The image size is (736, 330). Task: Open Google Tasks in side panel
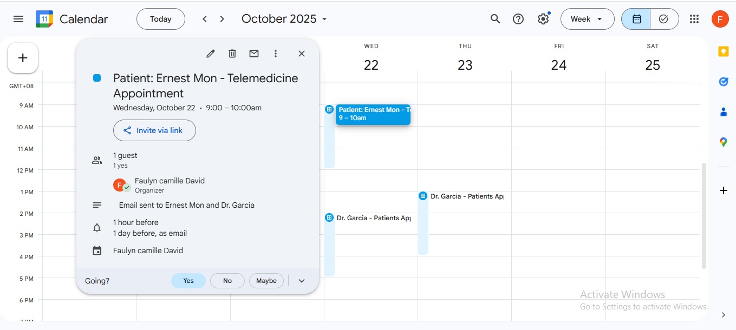point(723,82)
